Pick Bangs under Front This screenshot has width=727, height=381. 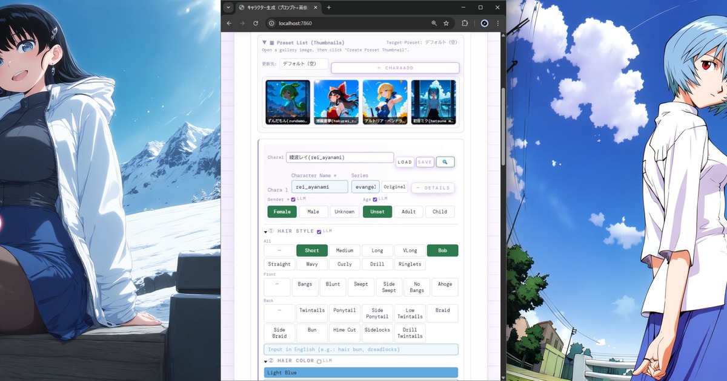305,287
